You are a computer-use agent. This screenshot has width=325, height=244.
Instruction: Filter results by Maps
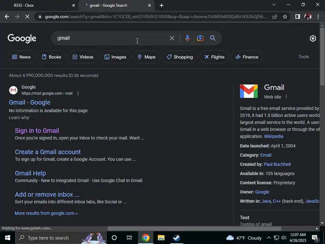click(x=146, y=57)
